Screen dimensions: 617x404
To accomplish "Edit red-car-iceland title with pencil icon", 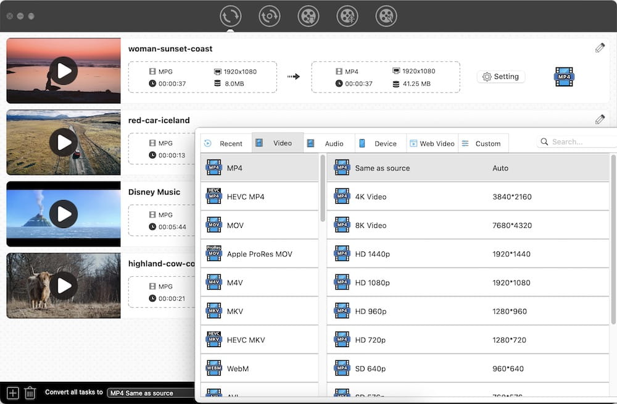I will click(600, 119).
